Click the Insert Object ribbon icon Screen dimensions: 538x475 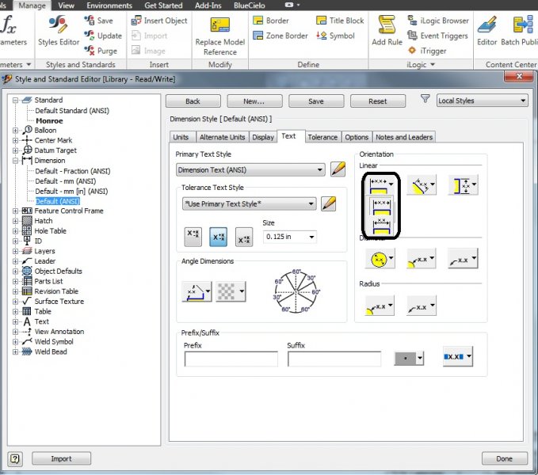135,21
